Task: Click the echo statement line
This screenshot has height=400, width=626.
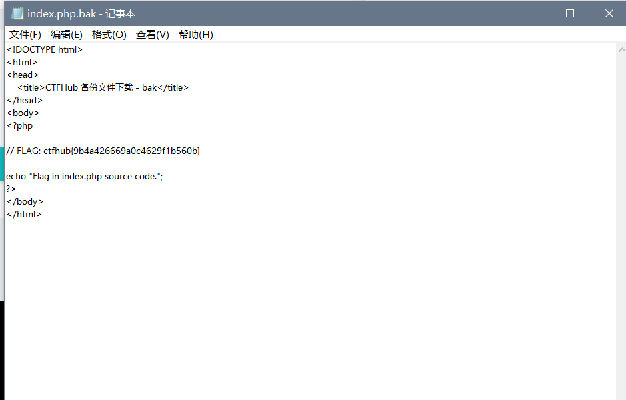Action: [83, 175]
